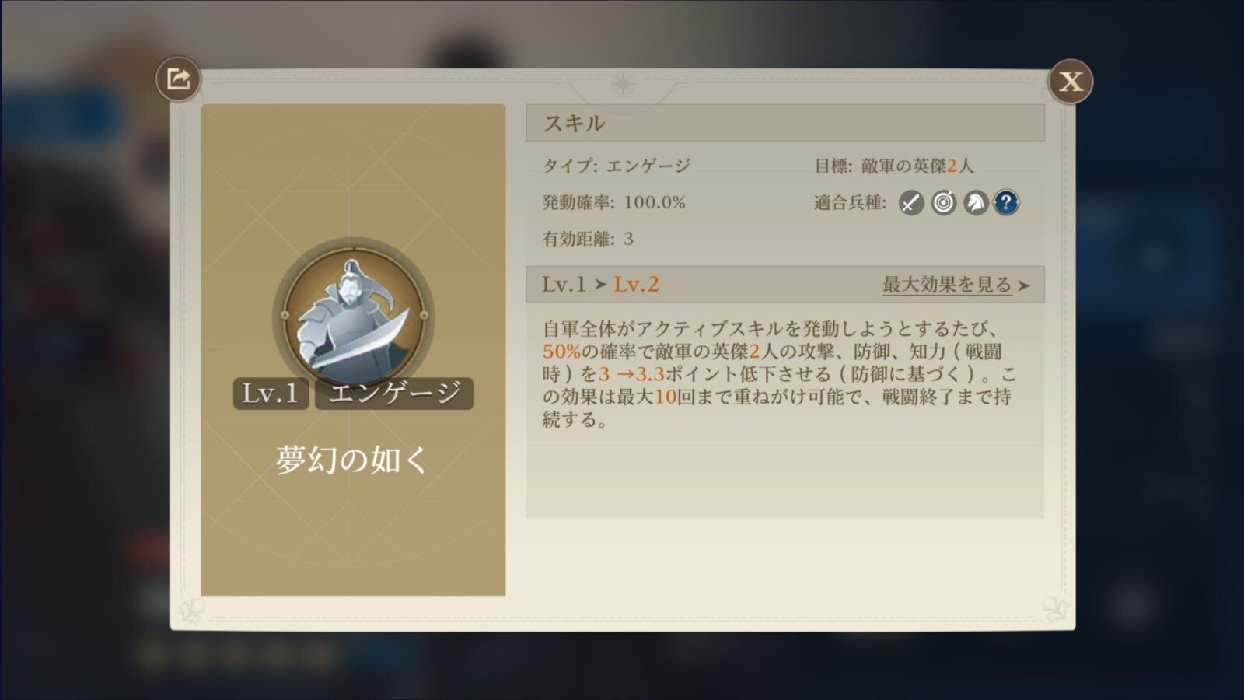Click the skill name 夢幻の如く
Screen dimensions: 1244x700
click(x=353, y=460)
